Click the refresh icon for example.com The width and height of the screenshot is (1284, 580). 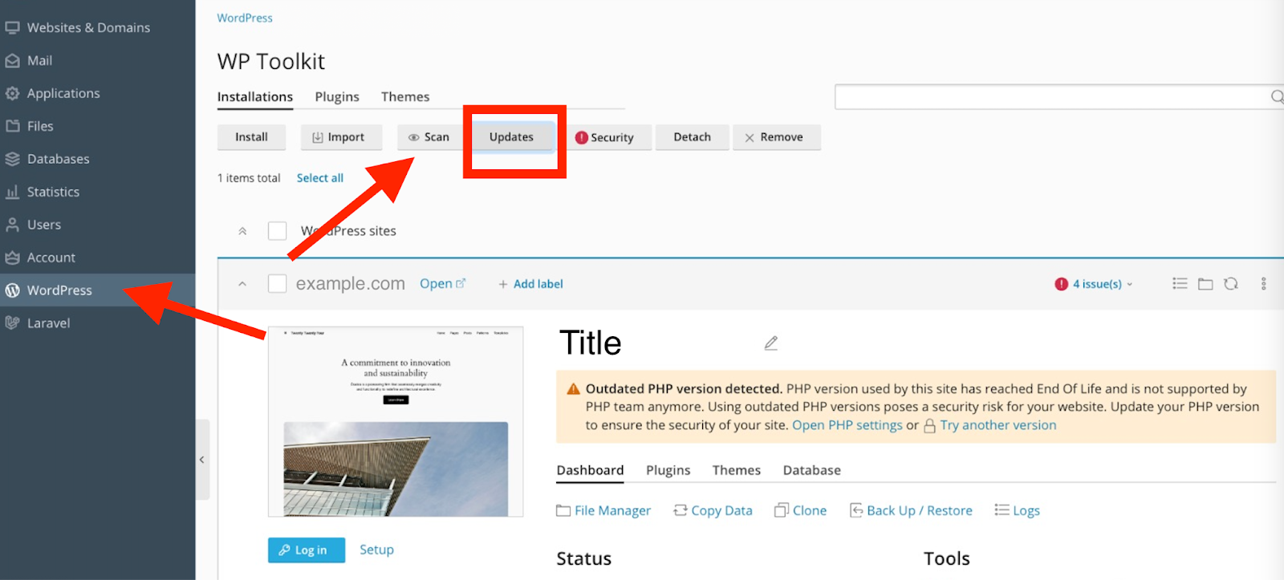(1231, 284)
